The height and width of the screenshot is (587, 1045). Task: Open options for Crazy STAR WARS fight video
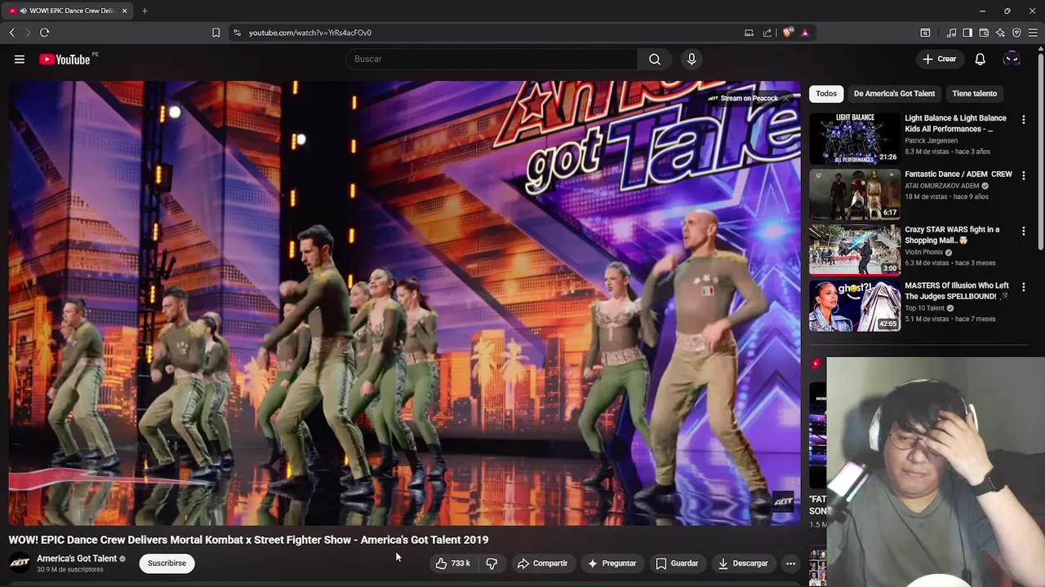tap(1023, 231)
